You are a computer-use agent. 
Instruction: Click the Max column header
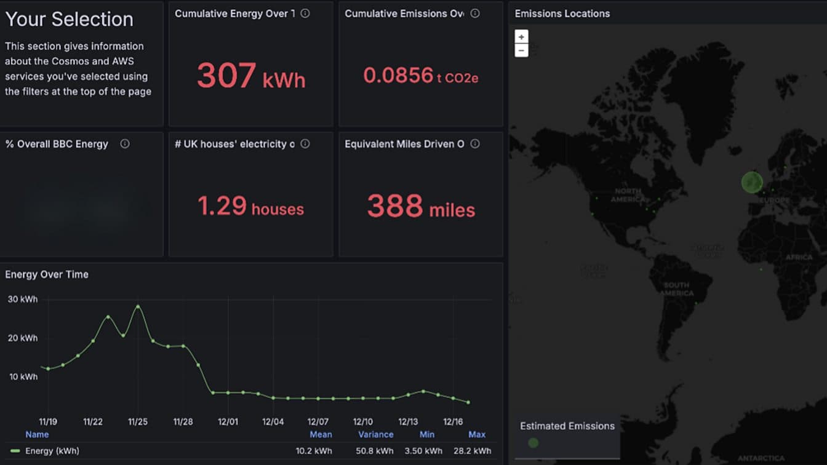pyautogui.click(x=477, y=434)
